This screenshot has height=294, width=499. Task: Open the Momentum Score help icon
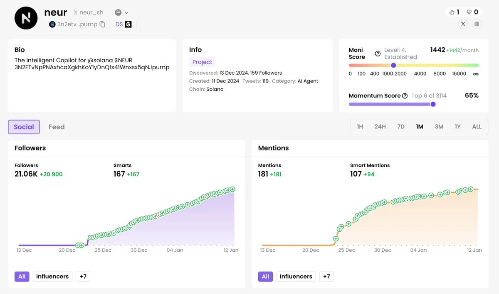click(405, 96)
